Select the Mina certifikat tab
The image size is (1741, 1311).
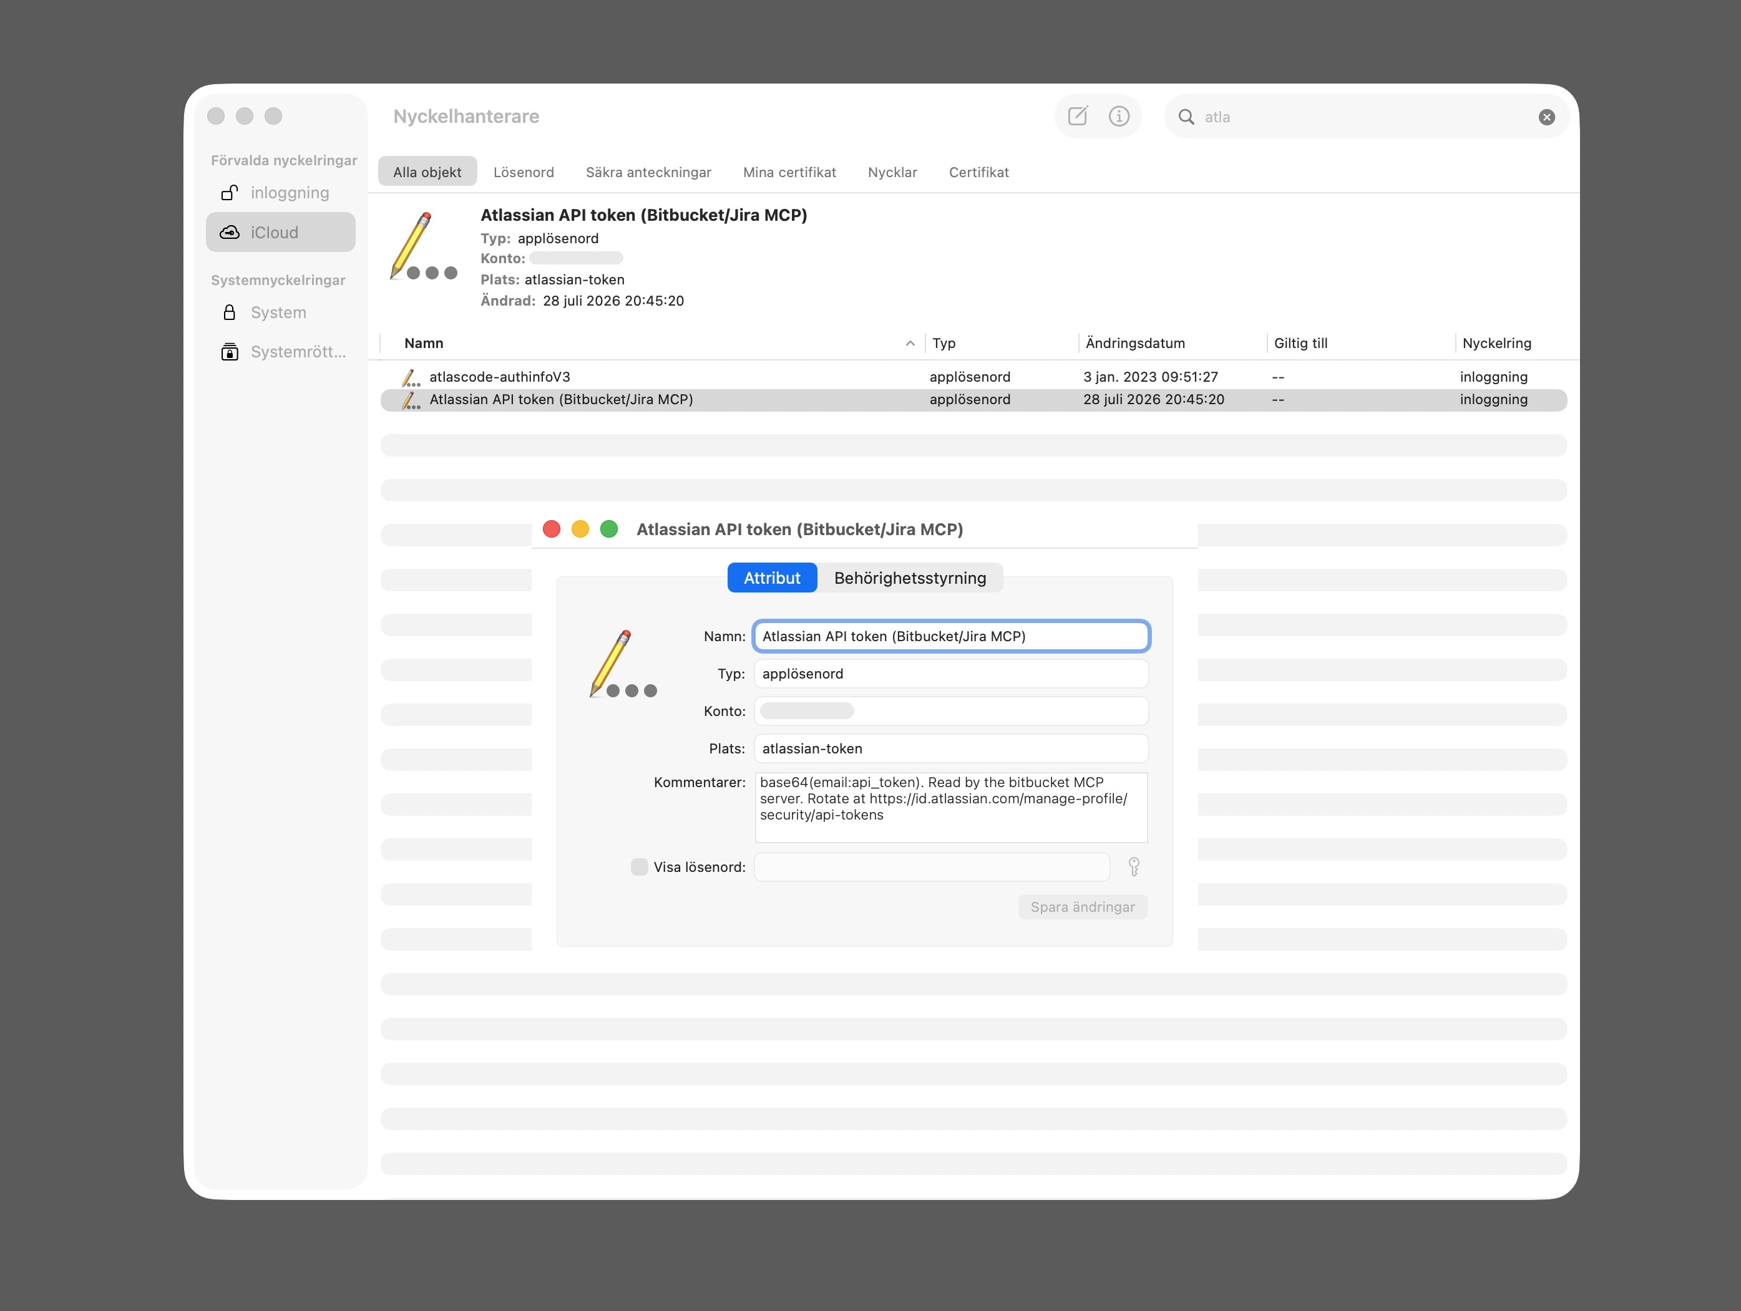click(x=789, y=172)
